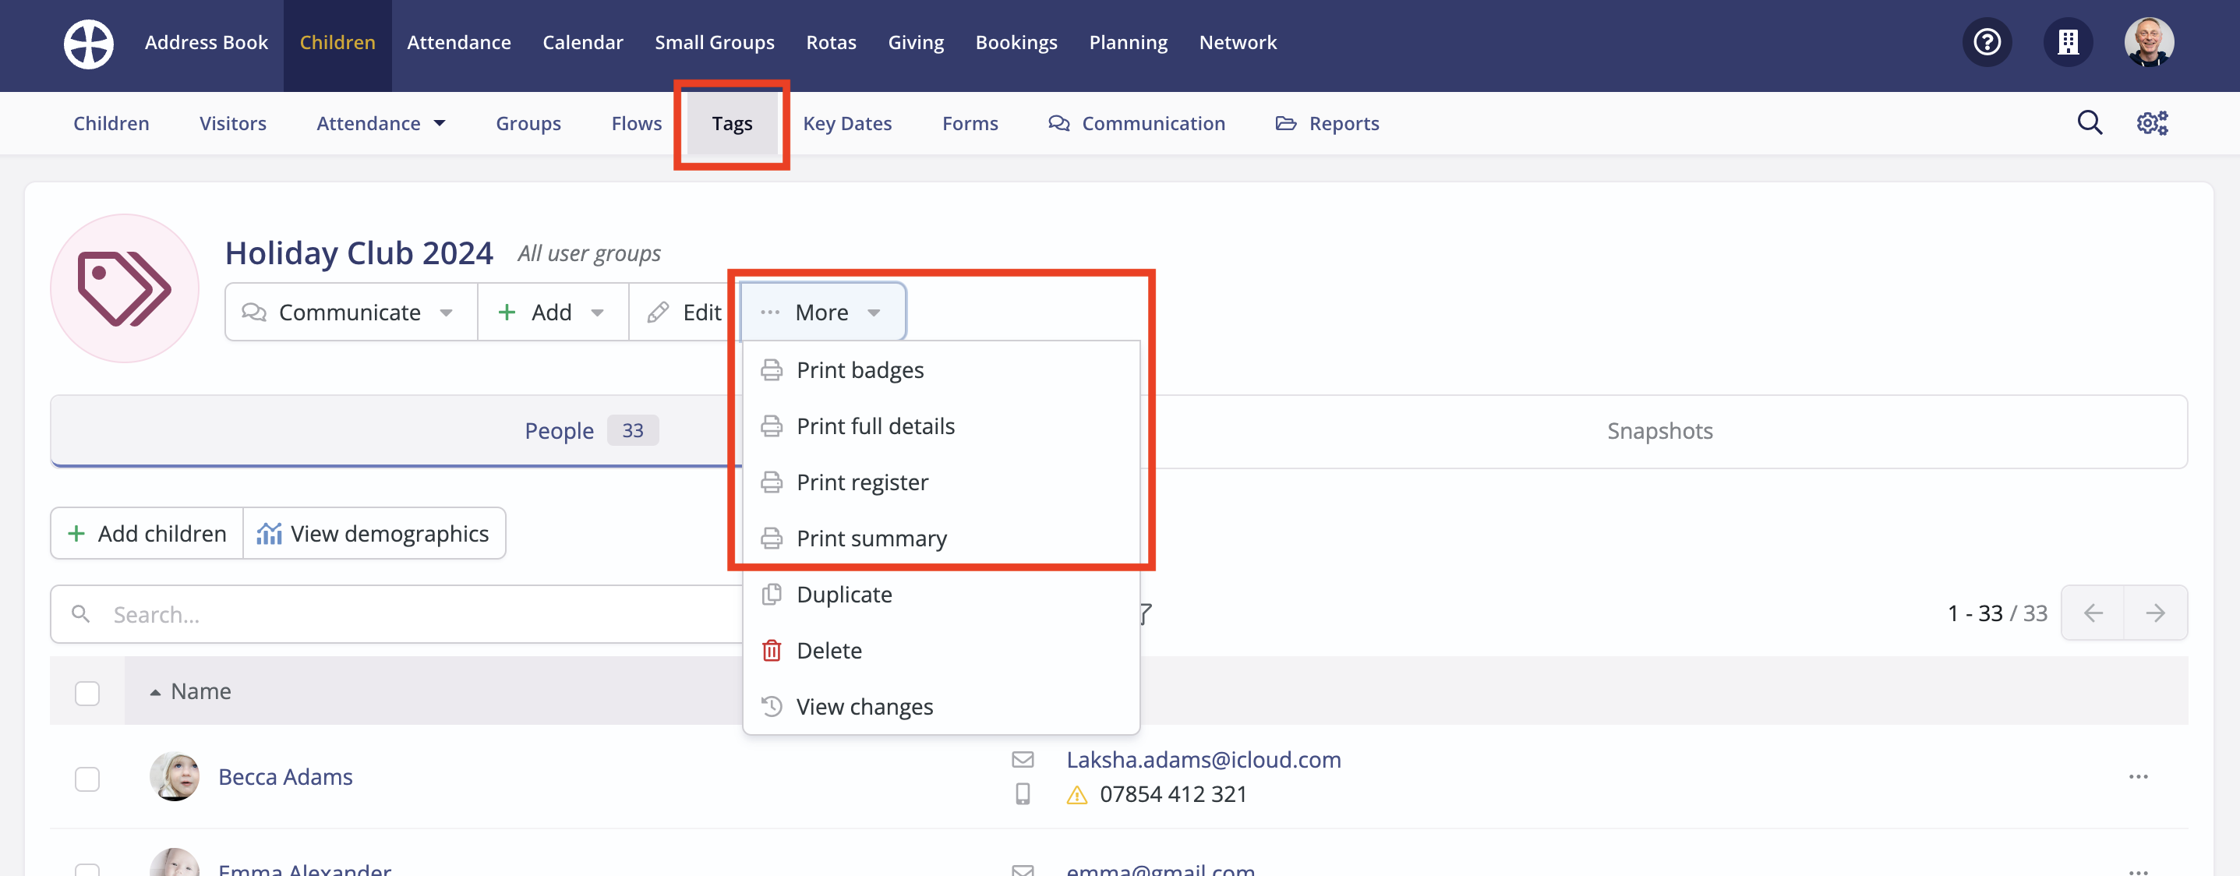The height and width of the screenshot is (876, 2240).
Task: Open Becca Adams profile link
Action: [285, 776]
